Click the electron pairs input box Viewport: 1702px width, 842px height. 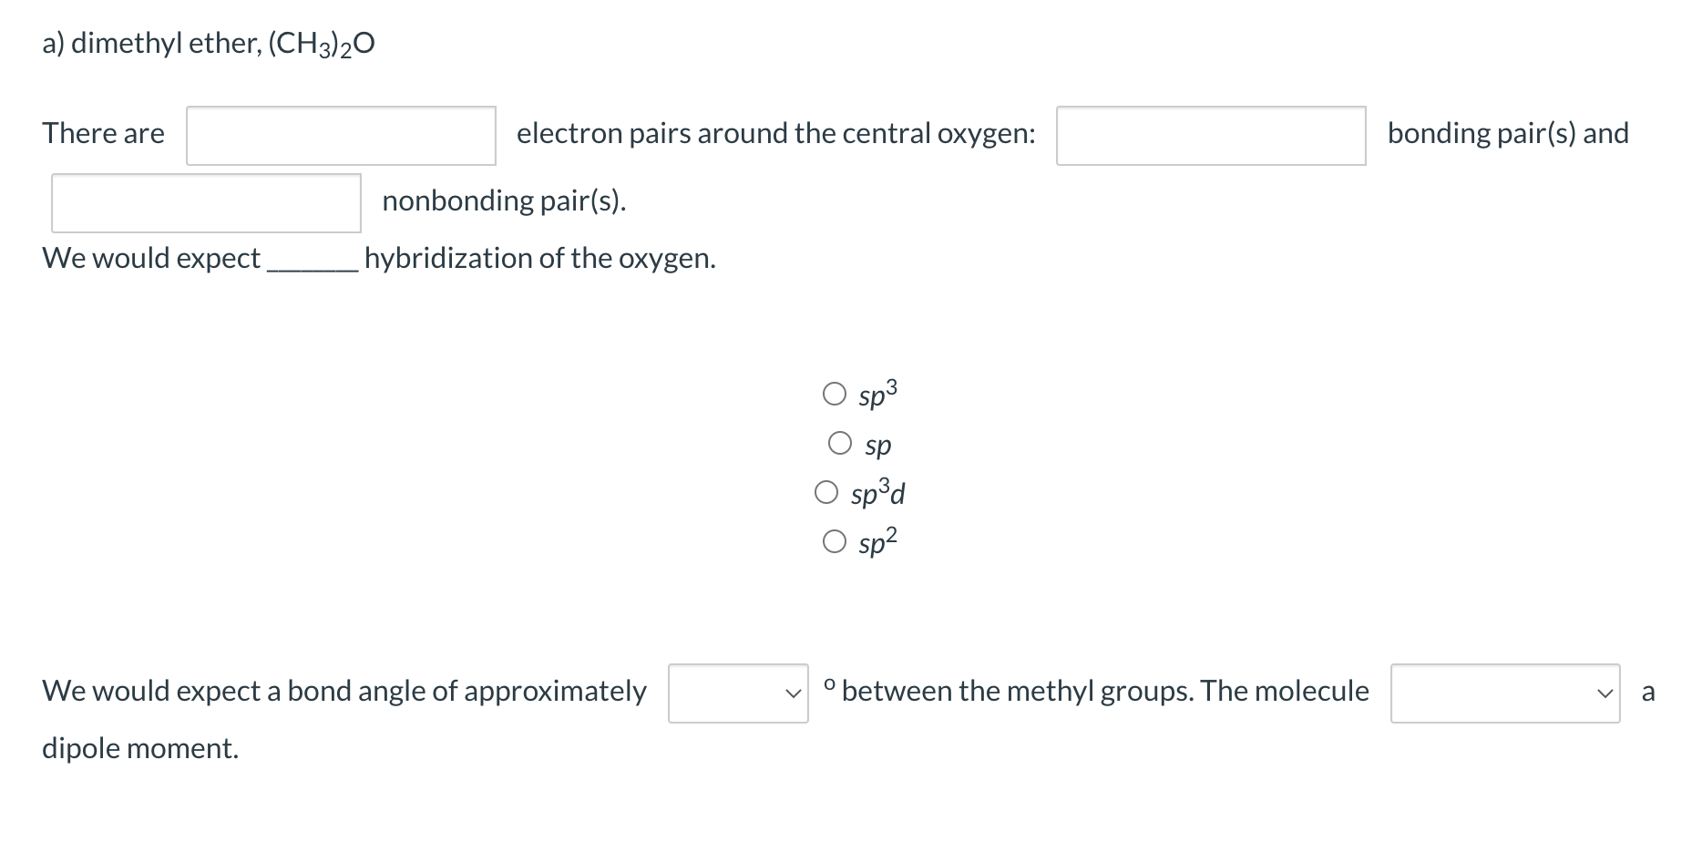(x=339, y=135)
